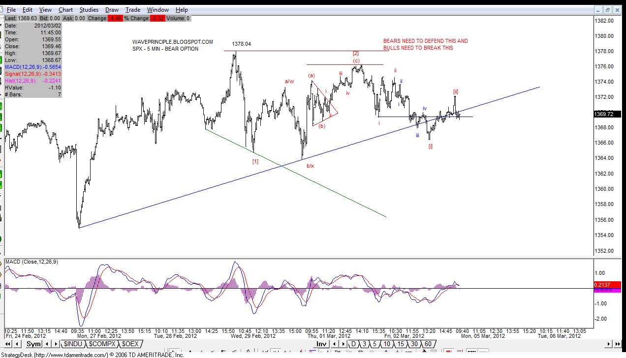
Task: Click the right arrow before the D tab
Action: (x=343, y=344)
